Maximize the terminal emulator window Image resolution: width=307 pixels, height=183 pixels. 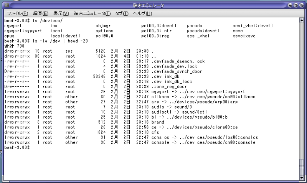coord(295,5)
